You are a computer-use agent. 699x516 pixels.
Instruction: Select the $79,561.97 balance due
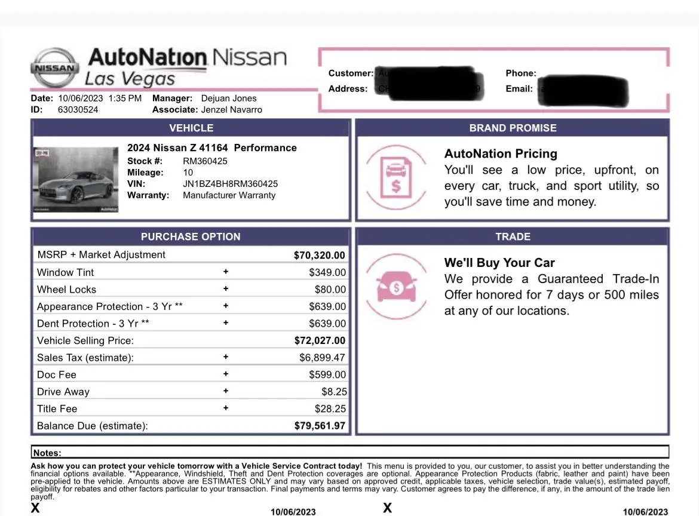[x=320, y=426]
